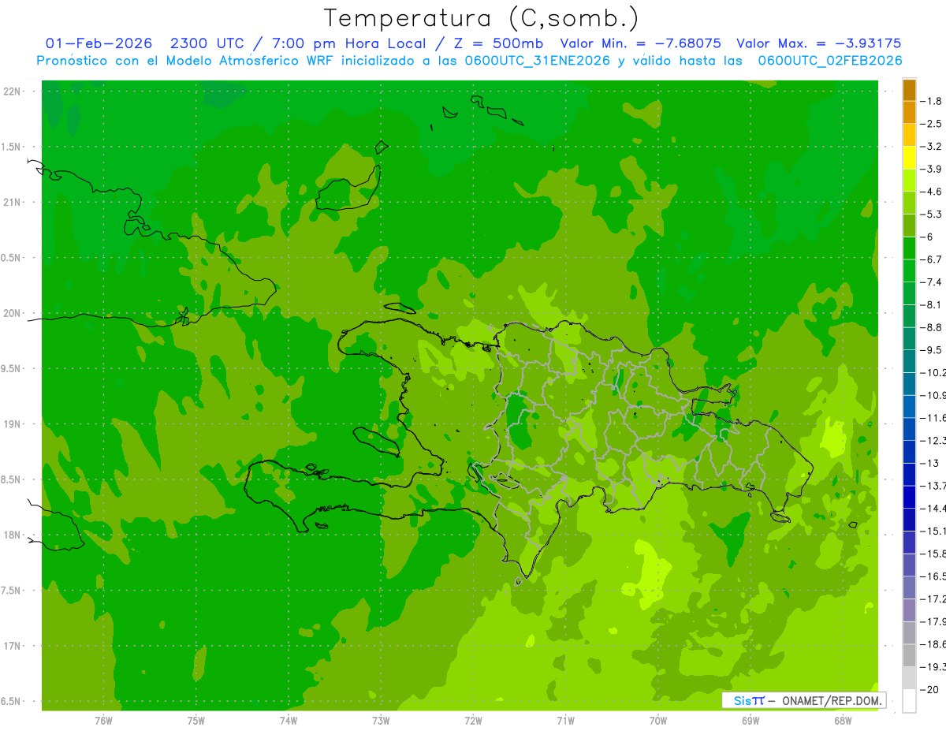
Task: Click the "7:00 pm Hora Local" text
Action: pos(350,43)
